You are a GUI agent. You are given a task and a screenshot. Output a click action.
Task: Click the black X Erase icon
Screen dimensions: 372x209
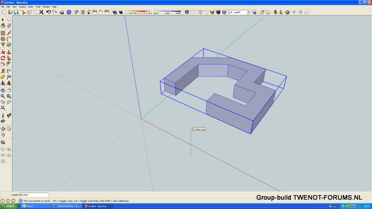(x=41, y=12)
